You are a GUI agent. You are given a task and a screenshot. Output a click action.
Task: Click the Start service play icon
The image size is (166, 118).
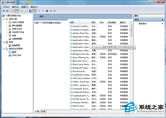tap(40, 11)
